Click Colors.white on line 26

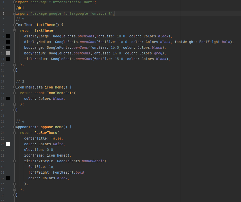tap(51, 144)
